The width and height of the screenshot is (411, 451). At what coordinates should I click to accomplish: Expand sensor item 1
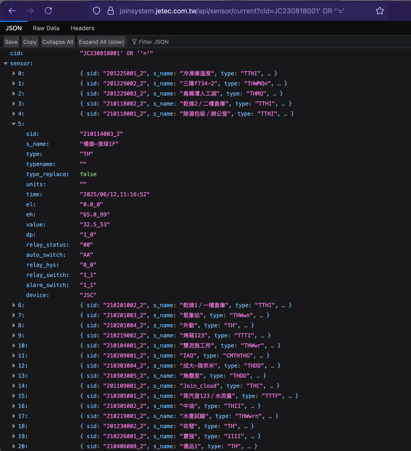tap(14, 83)
